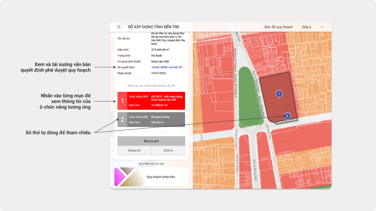This screenshot has width=376, height=211.
Task: Click the 266,26 m² area value
Action: point(157,123)
